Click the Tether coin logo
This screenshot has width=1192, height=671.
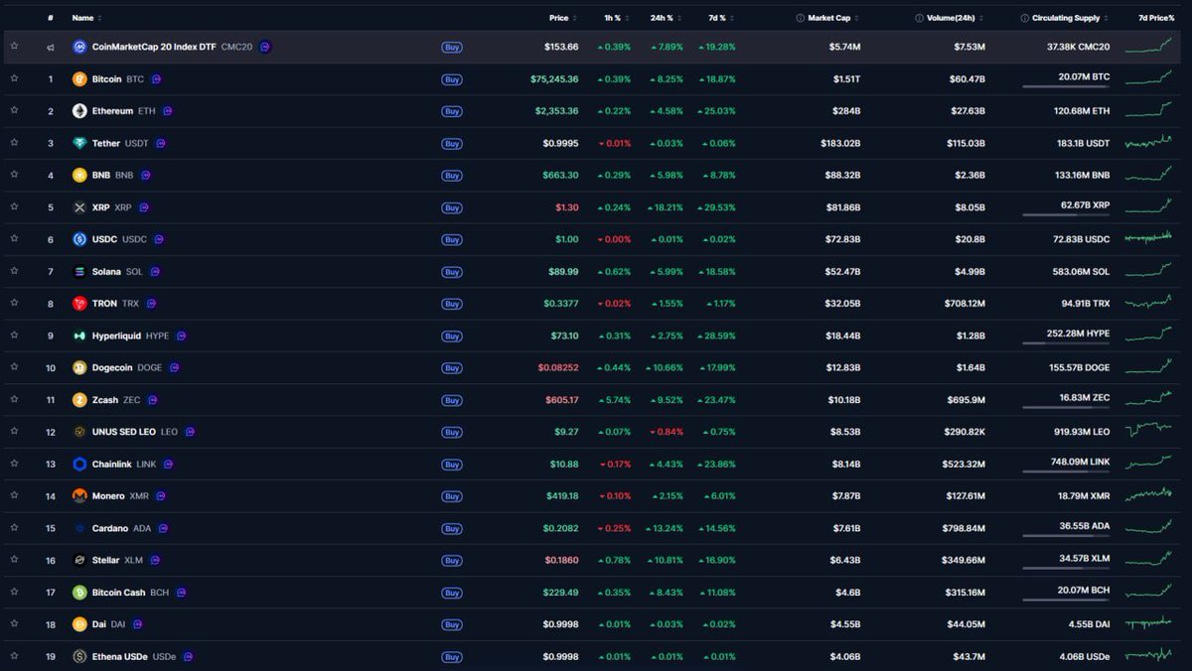click(79, 143)
